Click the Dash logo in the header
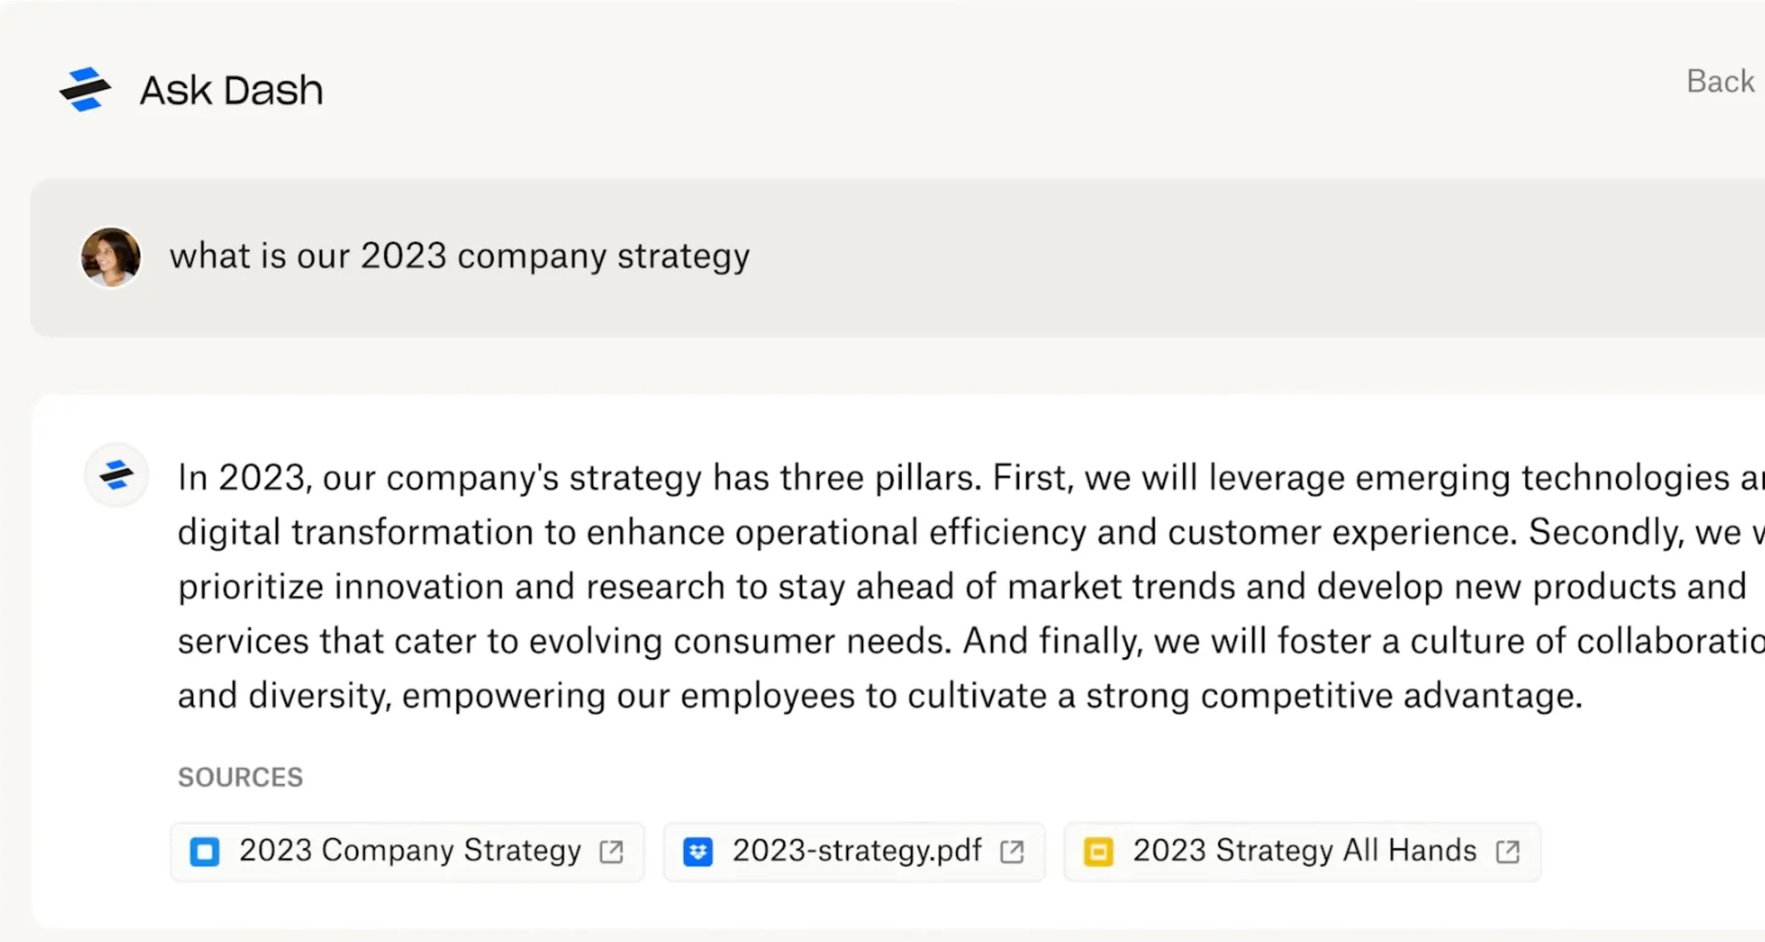The height and width of the screenshot is (942, 1765). click(x=85, y=89)
